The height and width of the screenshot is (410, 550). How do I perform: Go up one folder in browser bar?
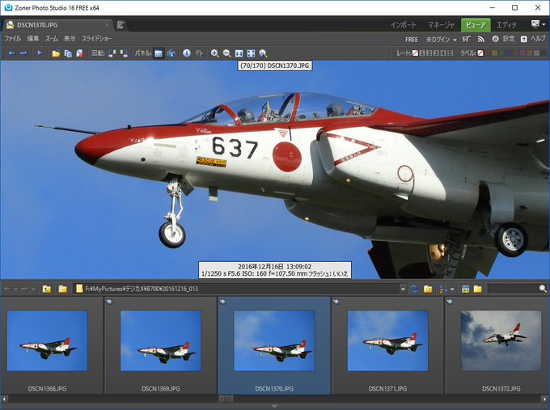(x=46, y=289)
